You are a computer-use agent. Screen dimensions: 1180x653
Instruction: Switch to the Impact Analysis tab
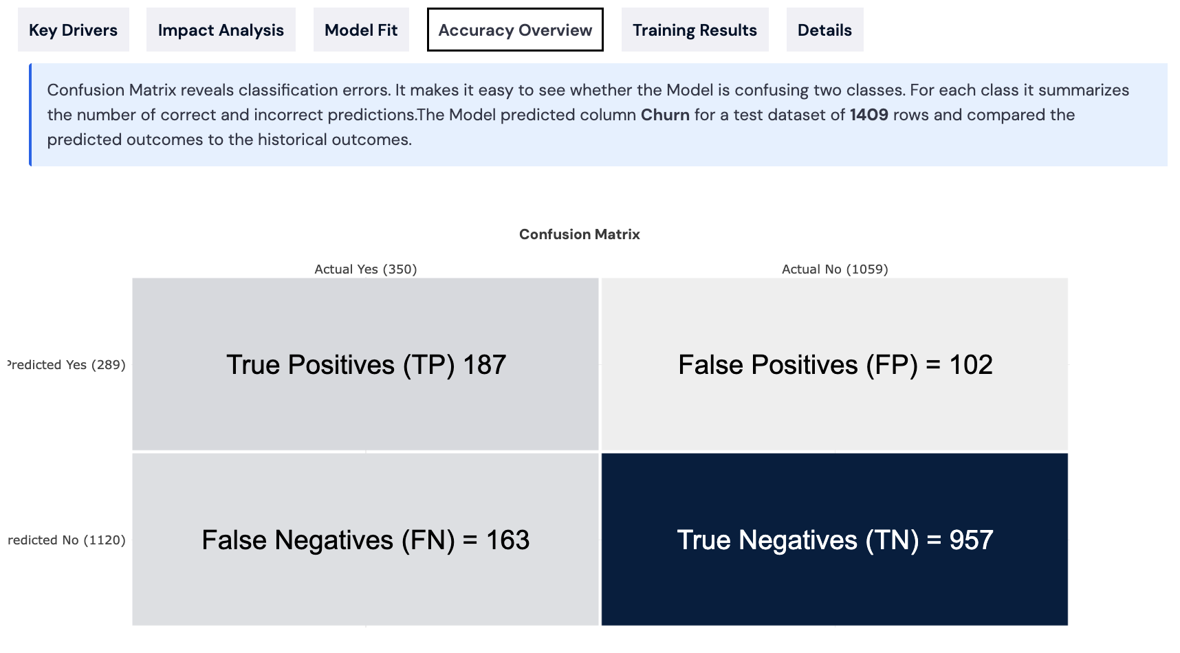(x=221, y=30)
